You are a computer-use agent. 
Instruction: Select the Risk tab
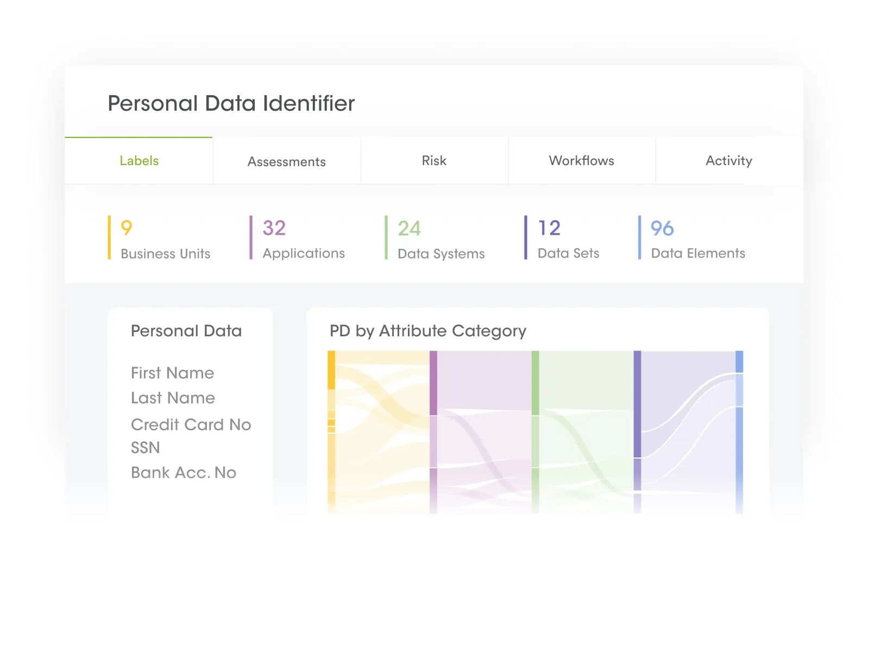pyautogui.click(x=434, y=161)
